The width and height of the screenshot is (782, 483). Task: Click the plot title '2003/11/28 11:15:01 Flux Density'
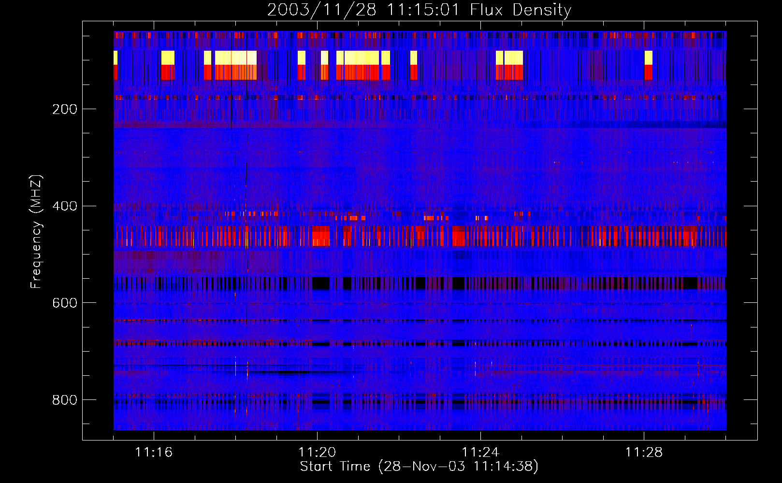coord(420,10)
